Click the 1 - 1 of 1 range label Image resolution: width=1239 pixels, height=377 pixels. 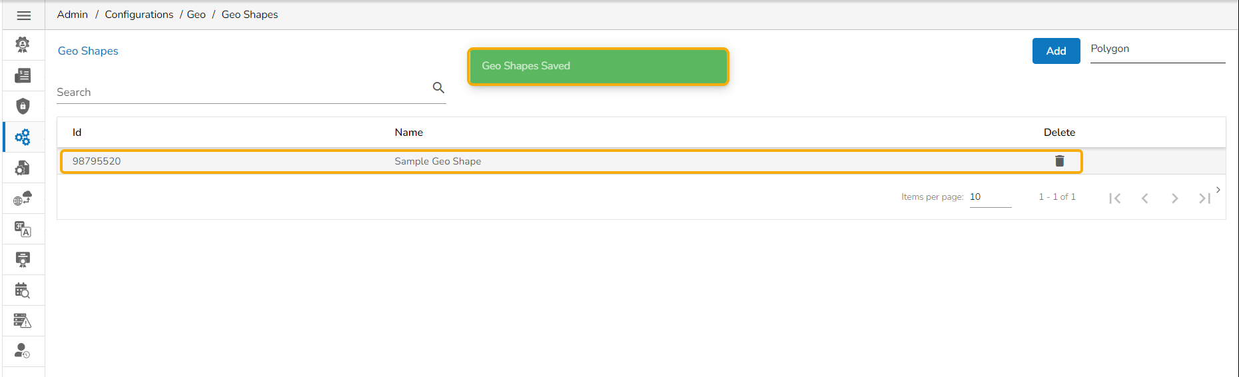tap(1057, 197)
